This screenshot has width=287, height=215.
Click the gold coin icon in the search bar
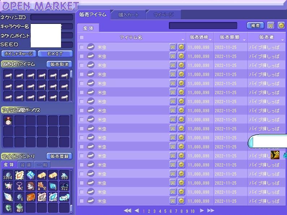click(x=281, y=26)
